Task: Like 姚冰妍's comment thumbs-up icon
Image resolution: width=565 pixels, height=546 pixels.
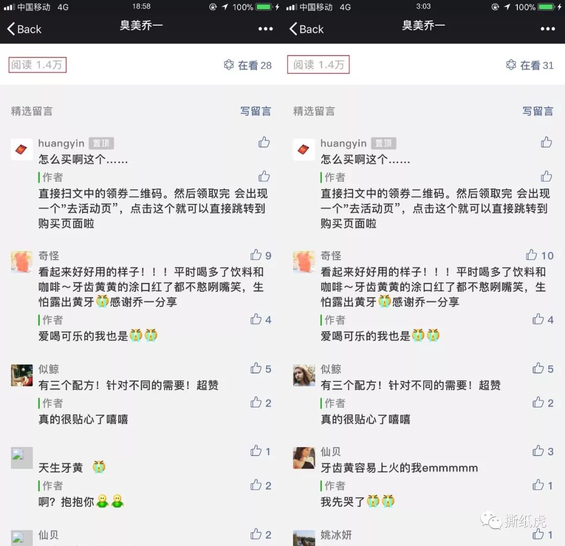Action: [x=538, y=534]
